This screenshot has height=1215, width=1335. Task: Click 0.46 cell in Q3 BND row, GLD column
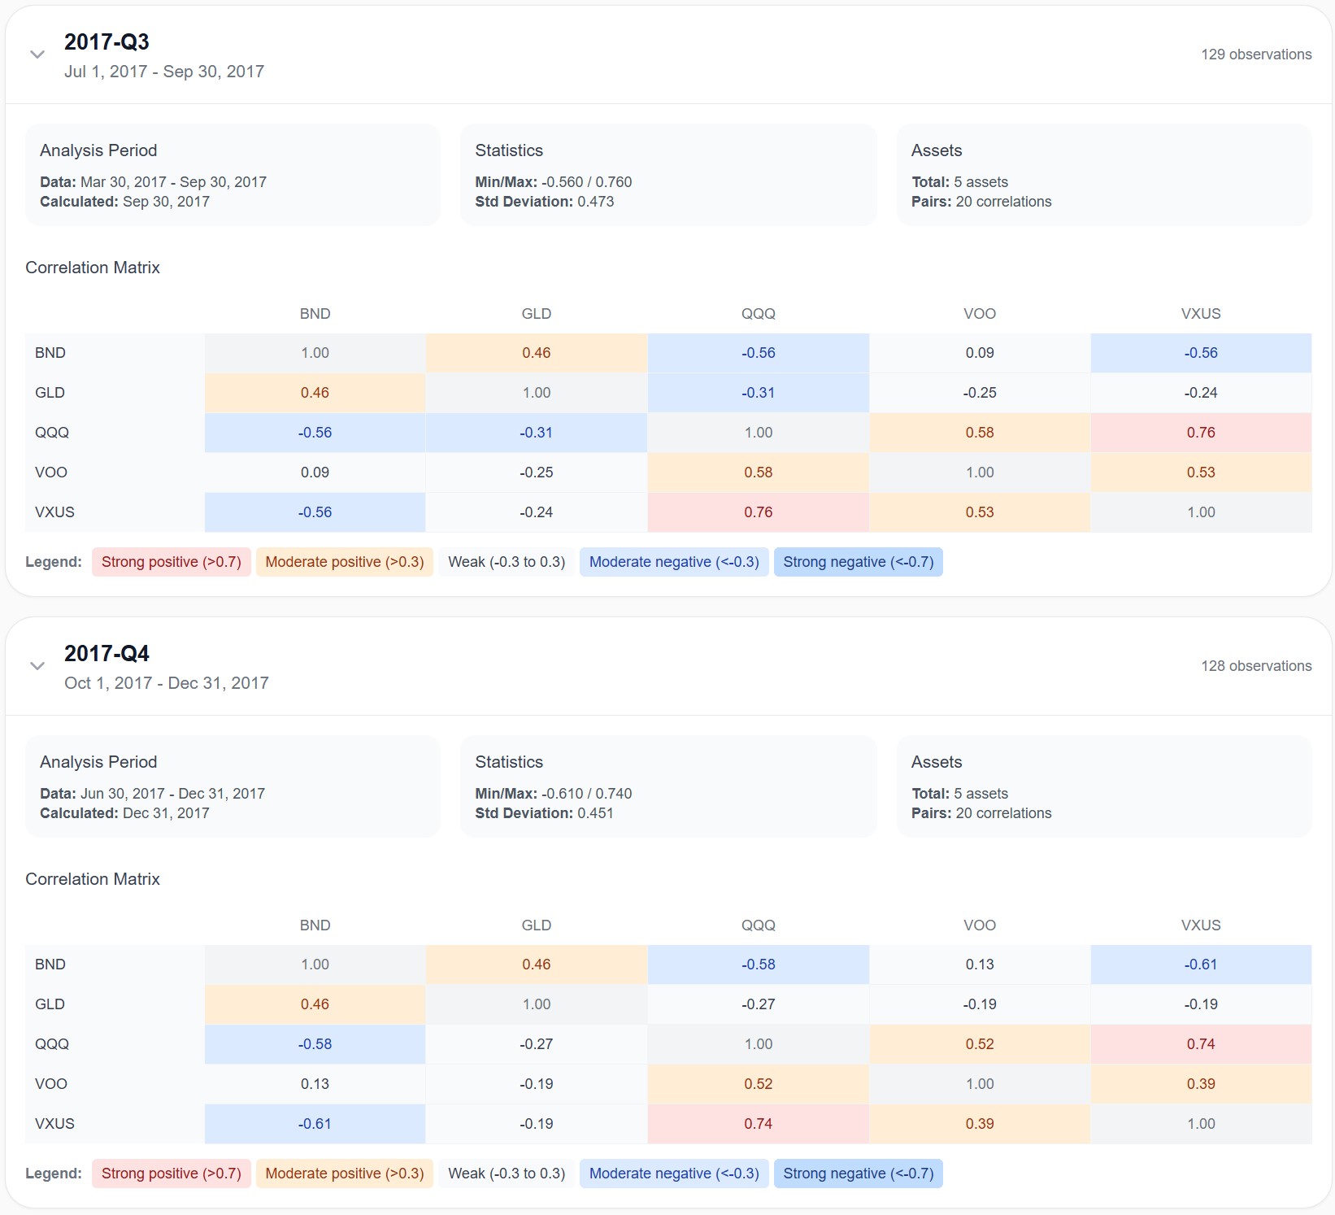537,353
